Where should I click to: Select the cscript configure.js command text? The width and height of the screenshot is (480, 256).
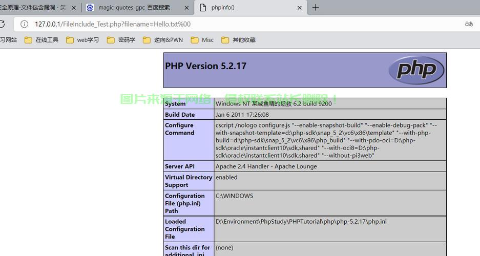pos(326,140)
